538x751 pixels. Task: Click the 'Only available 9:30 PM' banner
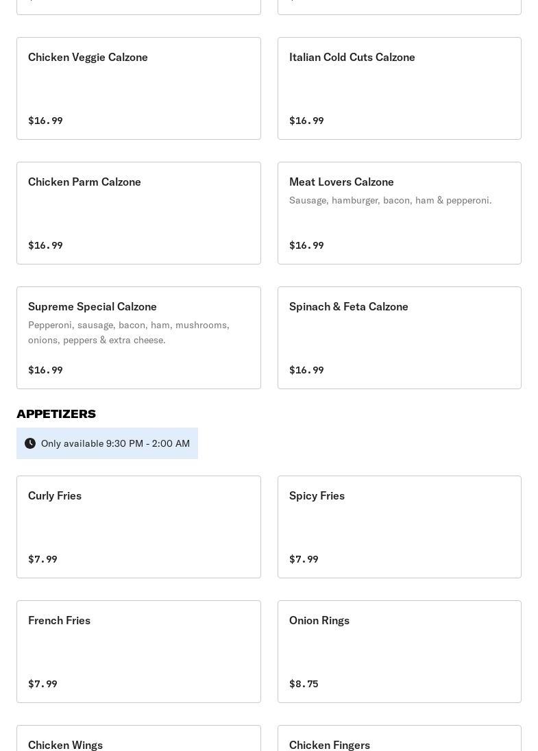click(107, 443)
